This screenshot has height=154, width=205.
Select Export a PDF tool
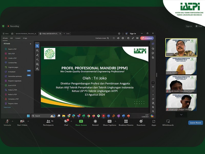click(11, 49)
